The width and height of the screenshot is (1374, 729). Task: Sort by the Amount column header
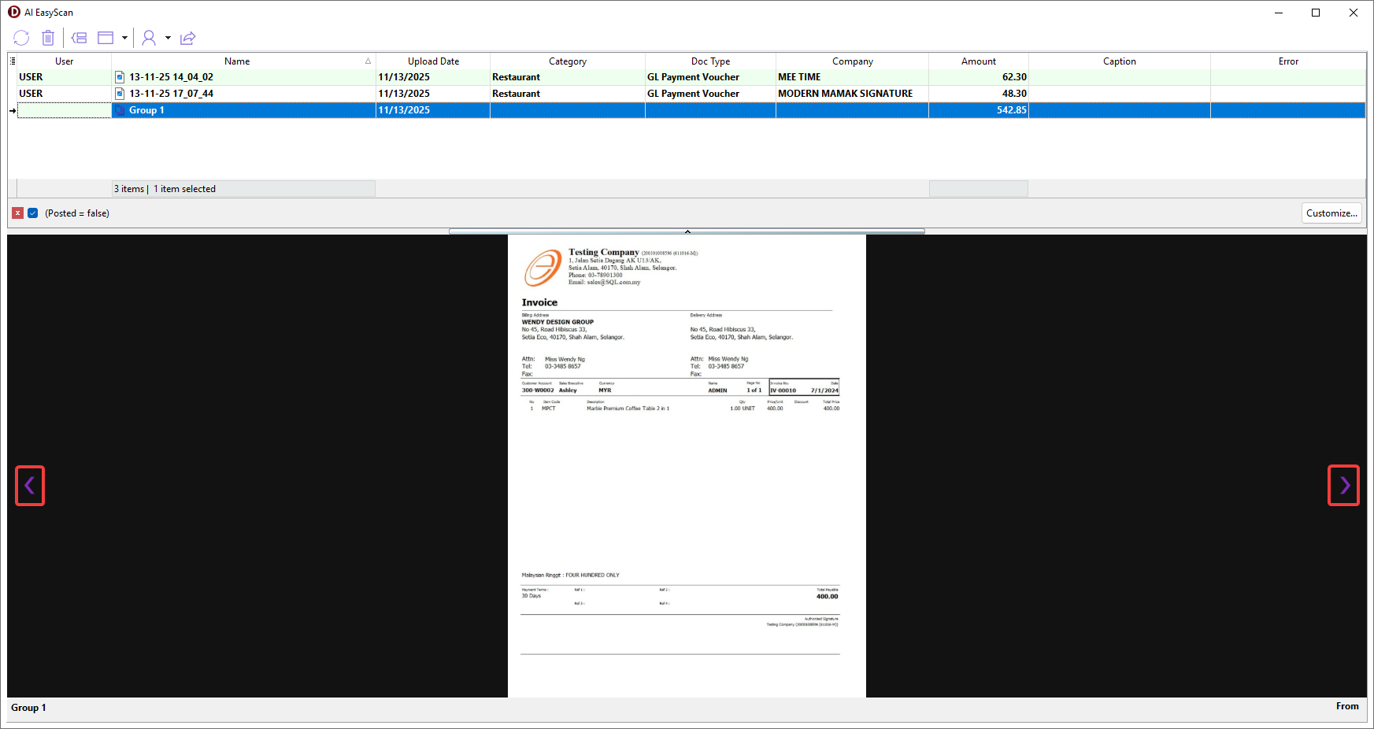978,61
